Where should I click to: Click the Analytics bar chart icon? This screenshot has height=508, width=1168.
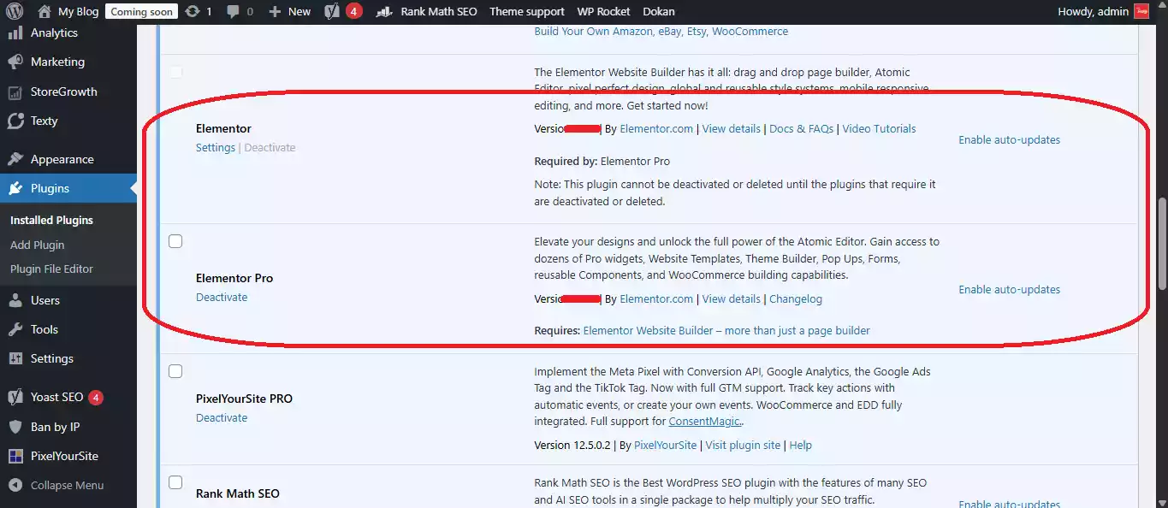(x=15, y=32)
